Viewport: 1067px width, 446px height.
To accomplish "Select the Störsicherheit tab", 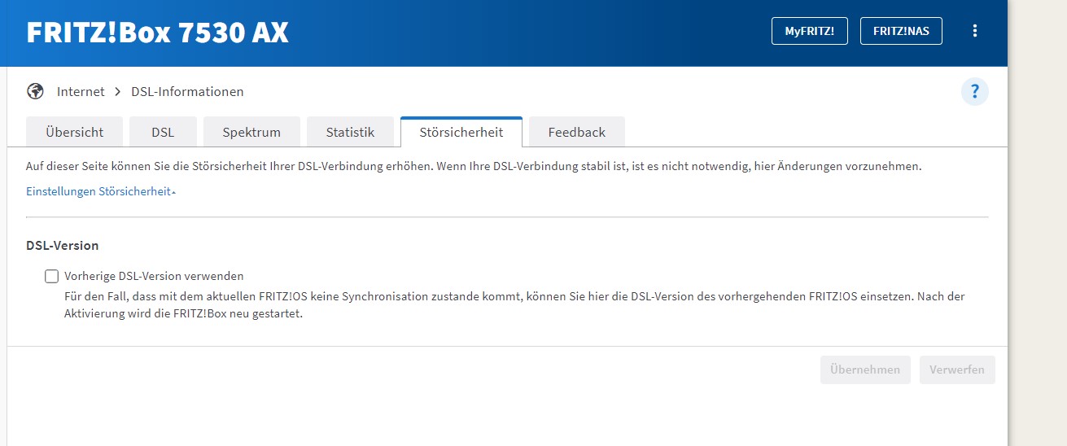I will pos(461,132).
